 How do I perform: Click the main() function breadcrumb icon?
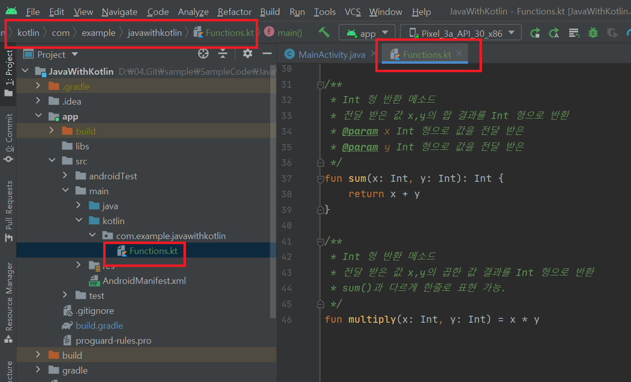[269, 32]
